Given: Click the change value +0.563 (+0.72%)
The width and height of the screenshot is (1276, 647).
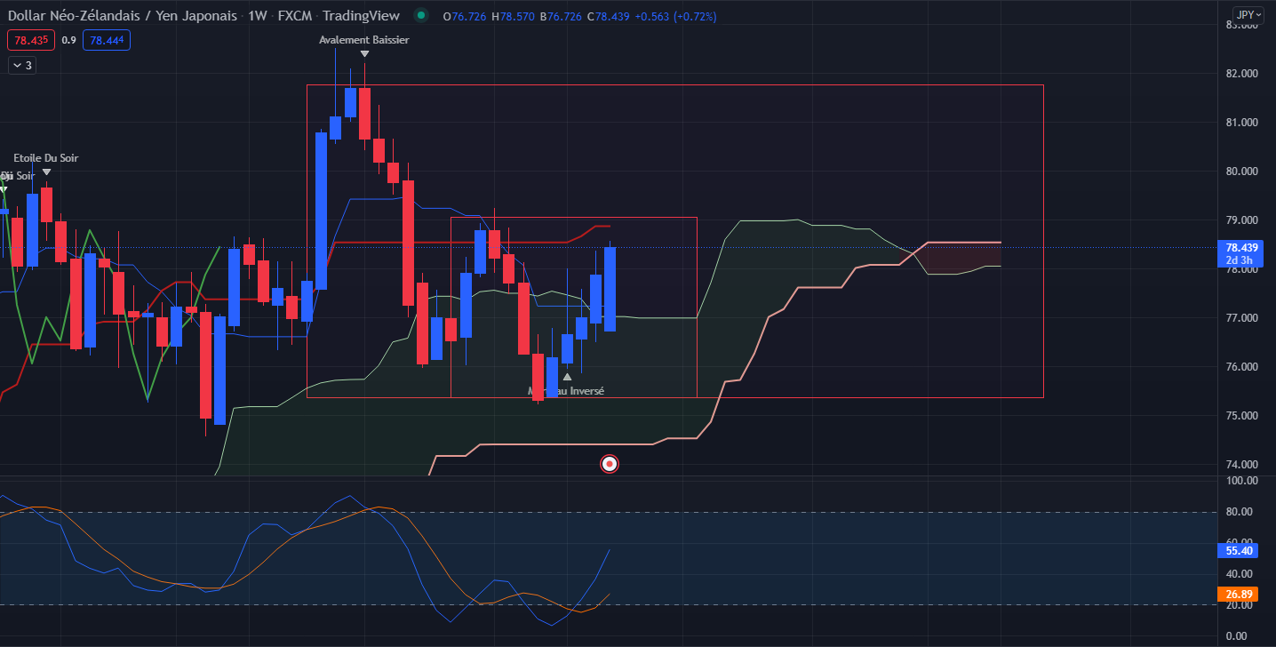Looking at the screenshot, I should 675,16.
